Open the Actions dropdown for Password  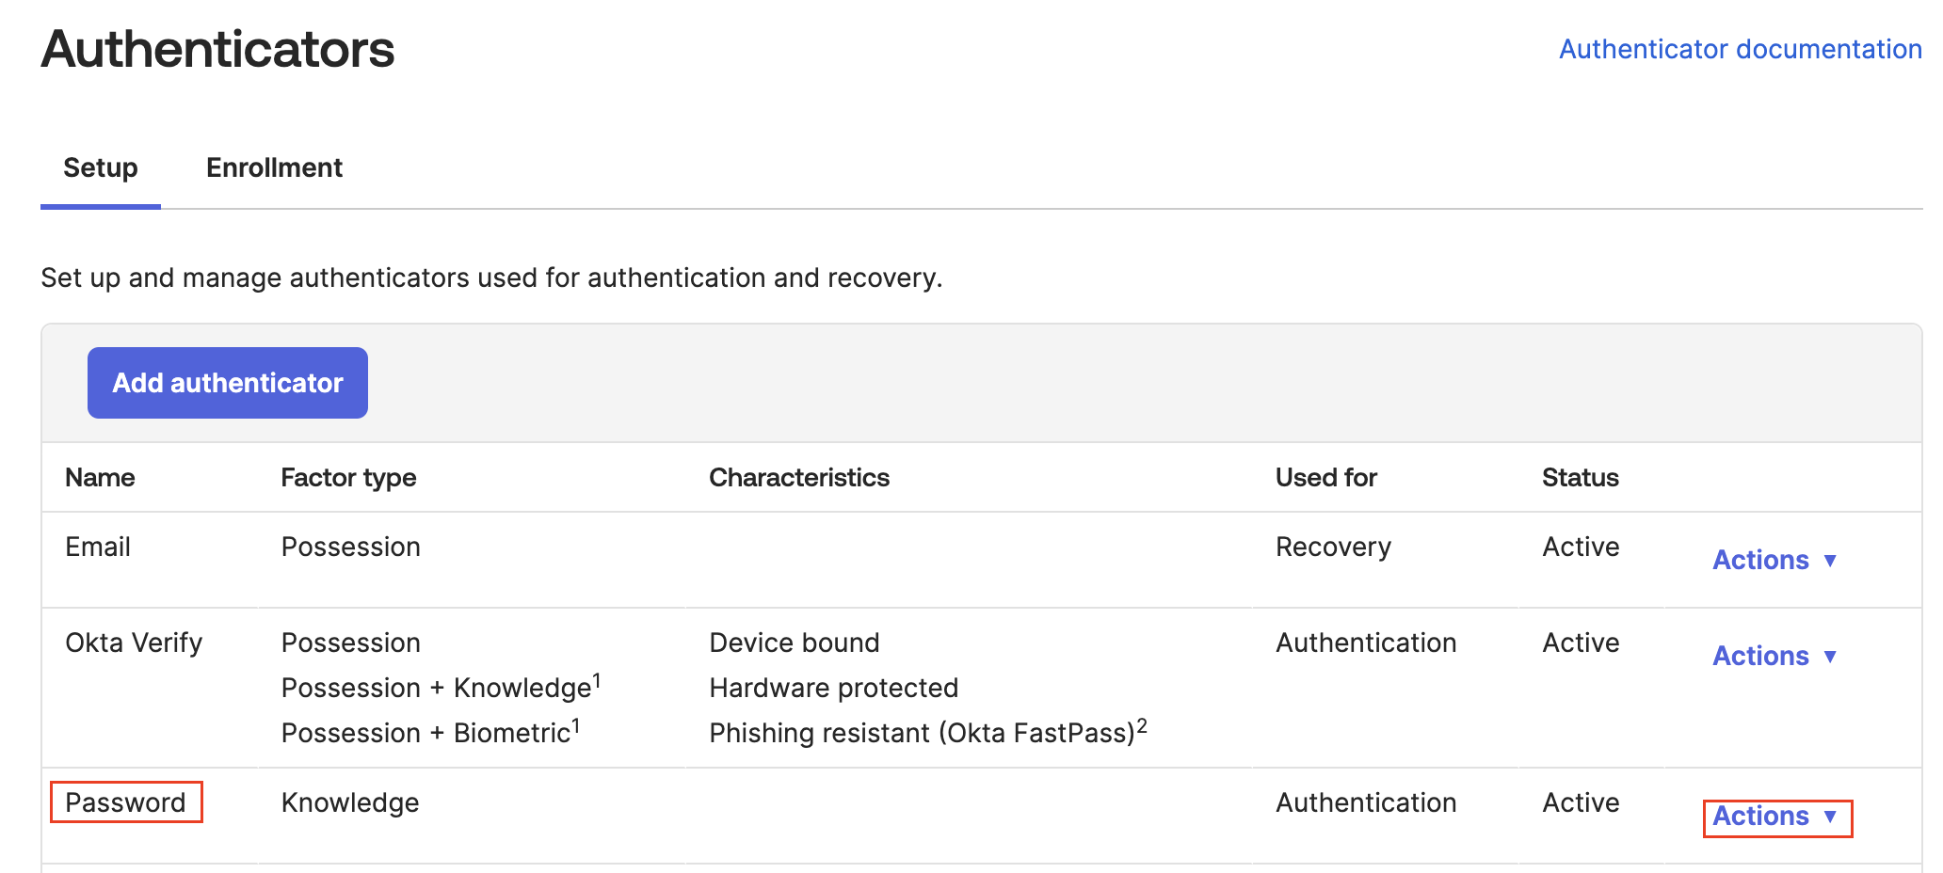[1760, 816]
